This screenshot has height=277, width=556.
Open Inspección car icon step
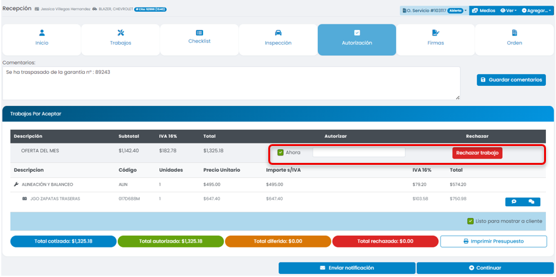tap(278, 38)
